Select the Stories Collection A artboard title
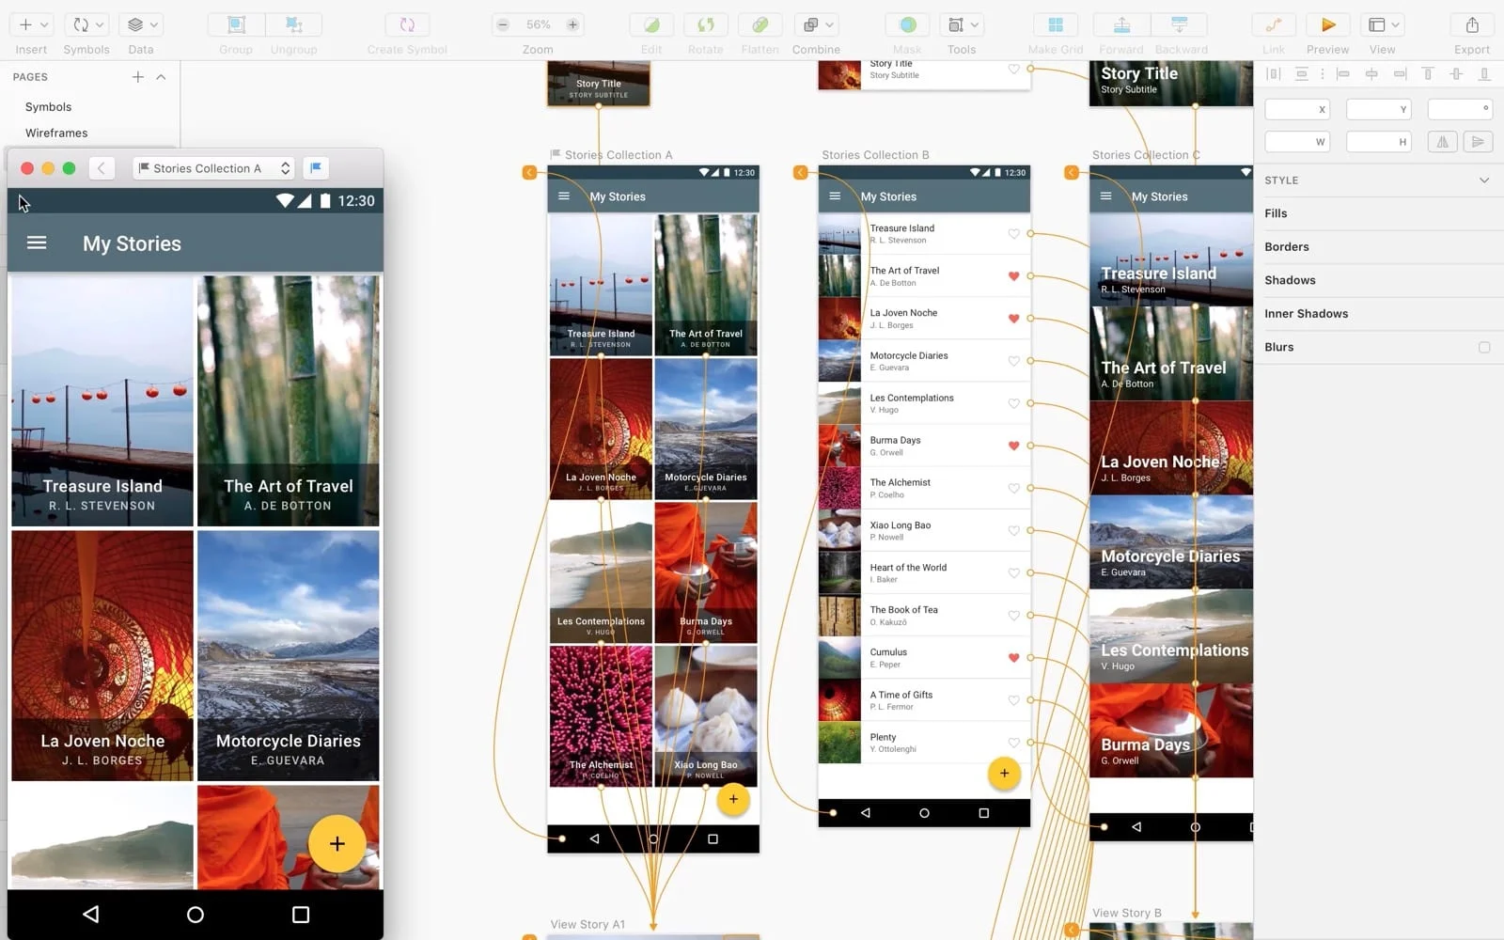 click(618, 155)
